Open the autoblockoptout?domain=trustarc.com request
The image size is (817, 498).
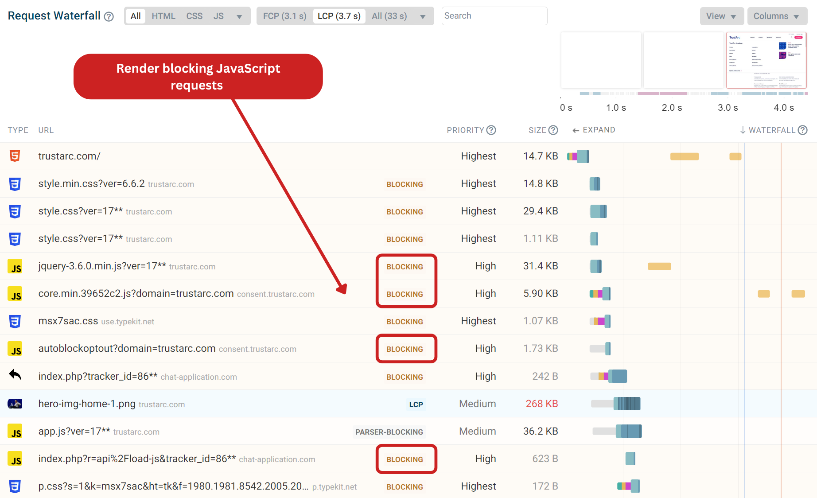[408, 349]
